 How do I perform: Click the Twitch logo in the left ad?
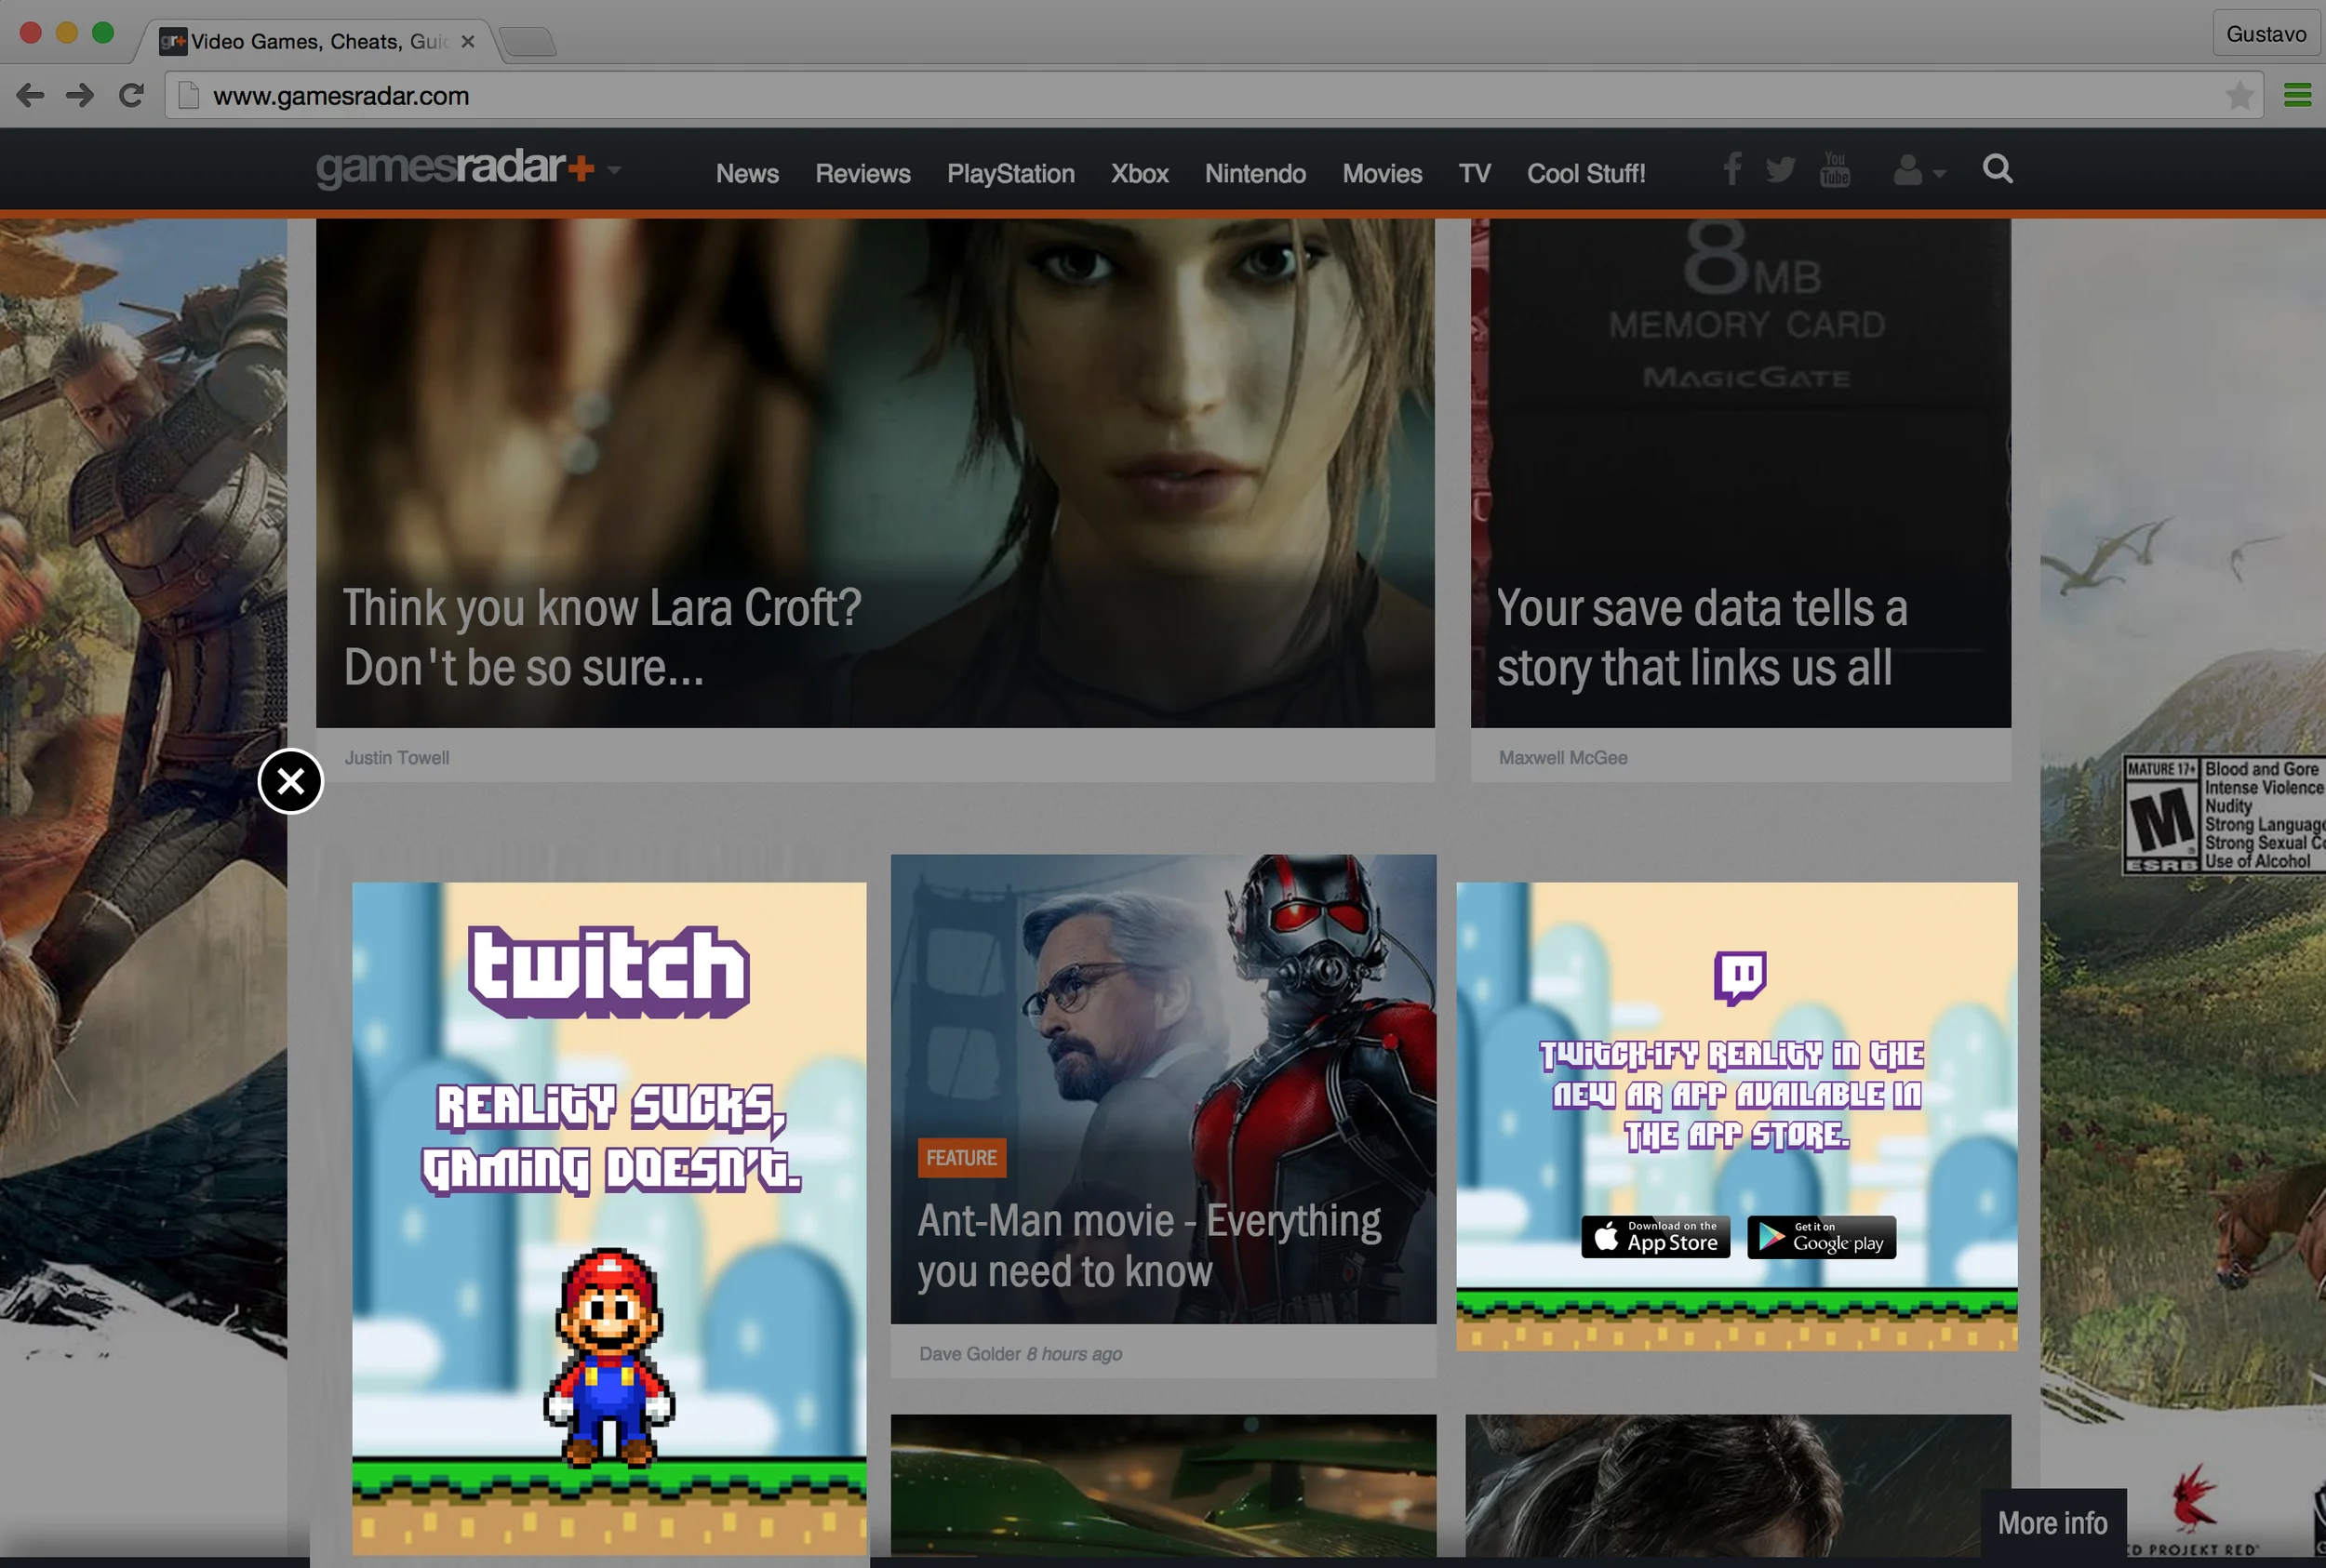pyautogui.click(x=609, y=972)
